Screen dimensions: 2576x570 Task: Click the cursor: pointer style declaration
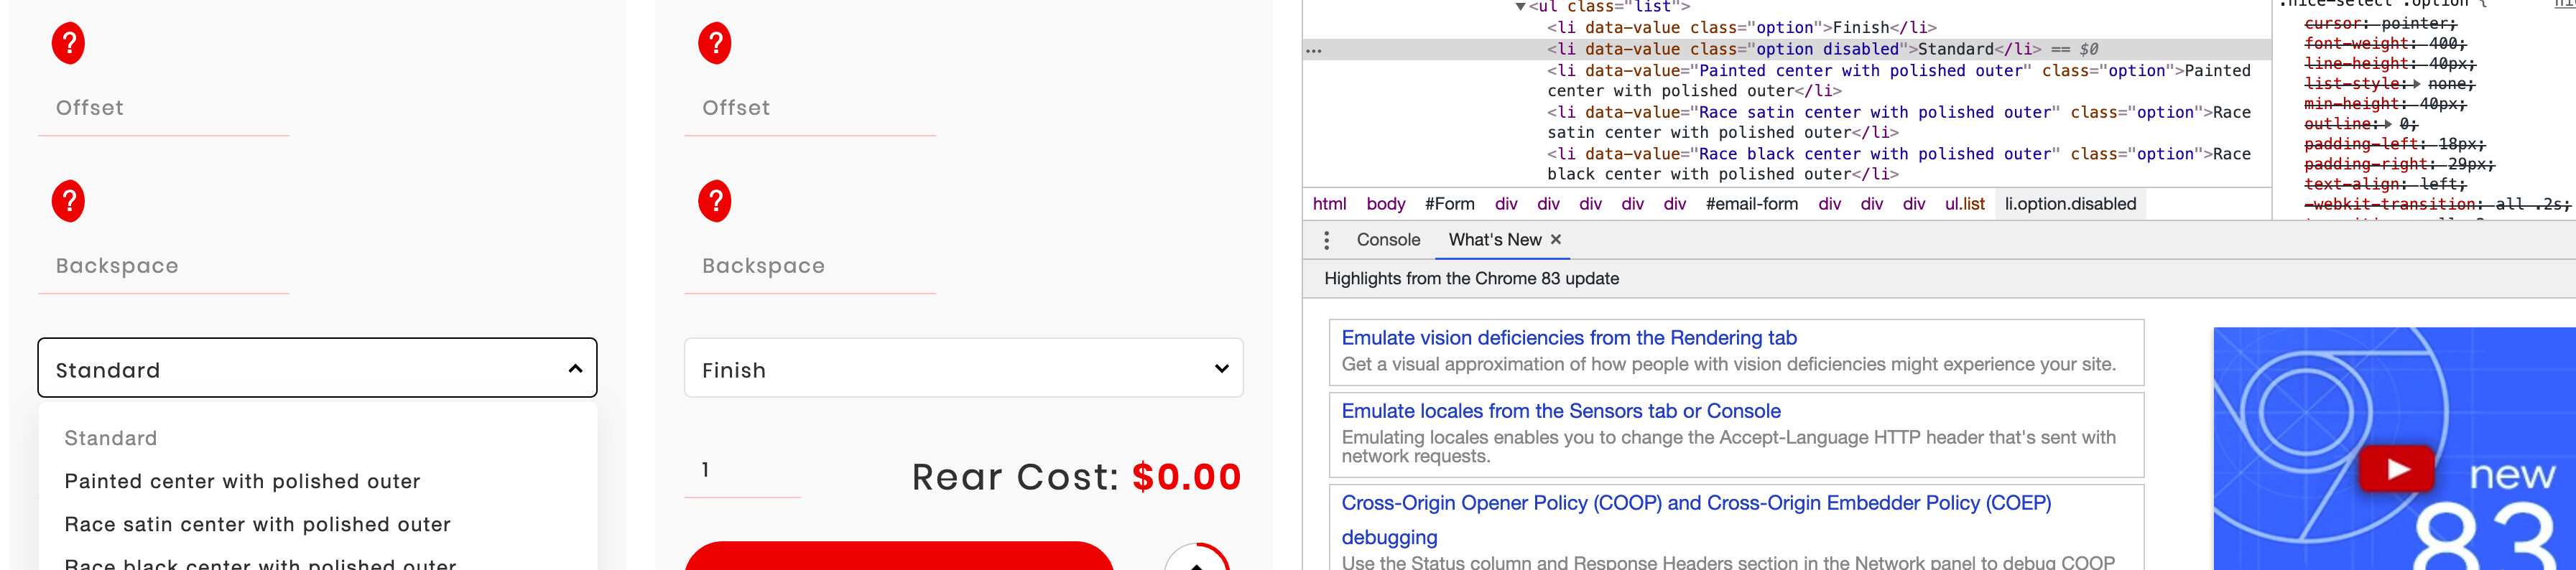coord(2380,24)
